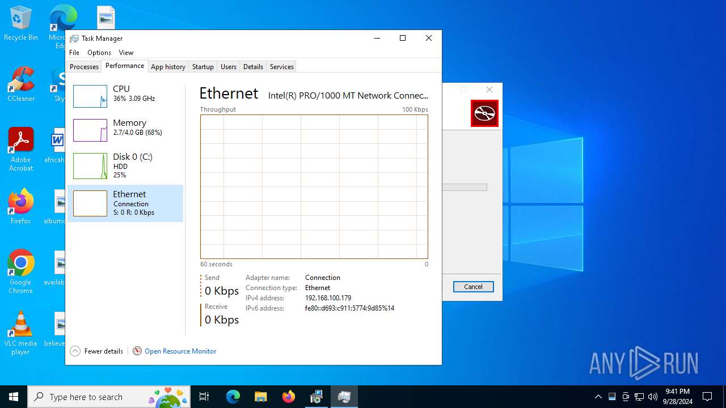Click the Ethernet throughput graph area
Image resolution: width=726 pixels, height=408 pixels.
[x=314, y=187]
